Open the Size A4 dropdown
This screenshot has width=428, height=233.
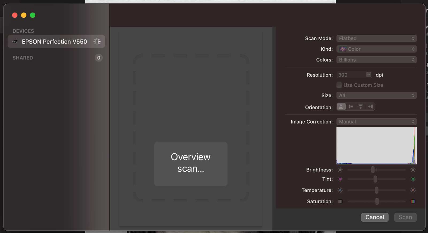[x=376, y=95]
